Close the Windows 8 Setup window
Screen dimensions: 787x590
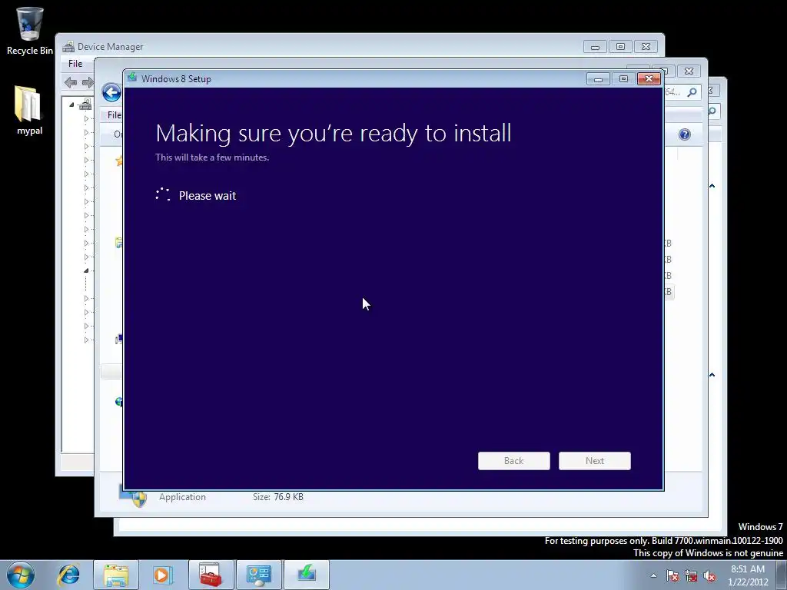pyautogui.click(x=649, y=79)
